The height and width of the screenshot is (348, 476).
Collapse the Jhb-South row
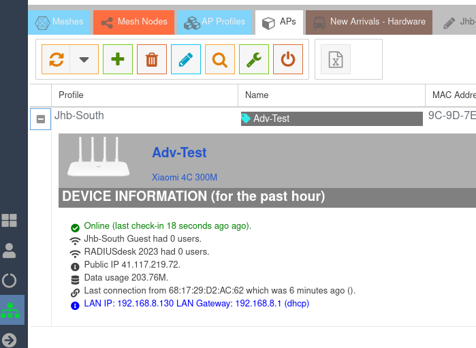(x=40, y=119)
